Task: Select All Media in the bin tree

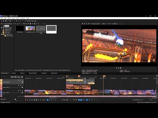Action: click(7, 26)
